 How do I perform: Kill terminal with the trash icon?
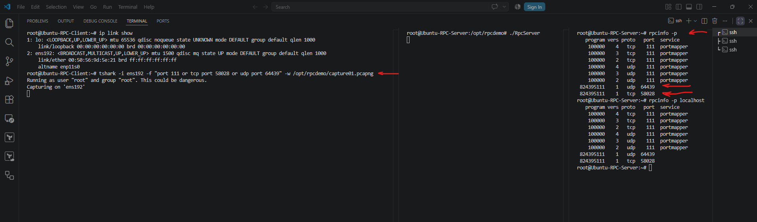[715, 21]
